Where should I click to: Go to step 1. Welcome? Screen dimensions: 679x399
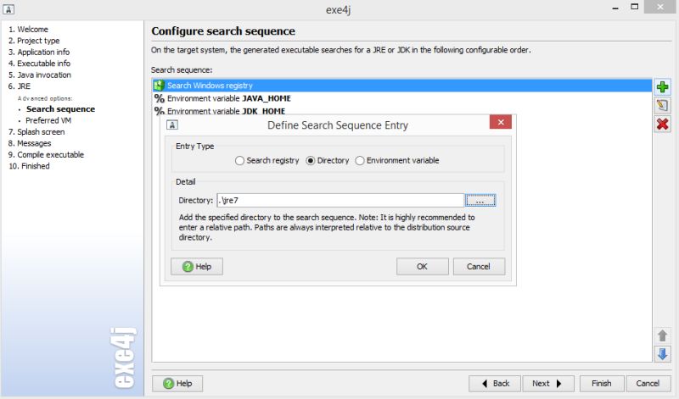(x=28, y=30)
